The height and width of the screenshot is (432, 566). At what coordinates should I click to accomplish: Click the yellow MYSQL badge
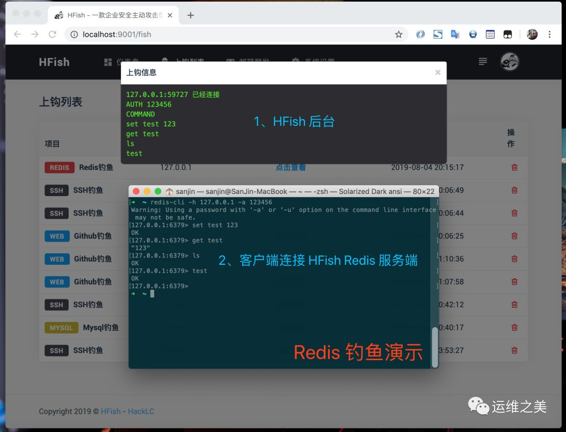point(61,328)
